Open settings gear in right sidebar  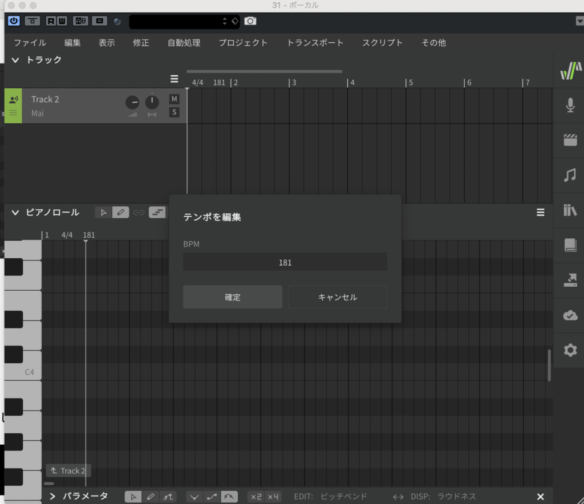(569, 350)
